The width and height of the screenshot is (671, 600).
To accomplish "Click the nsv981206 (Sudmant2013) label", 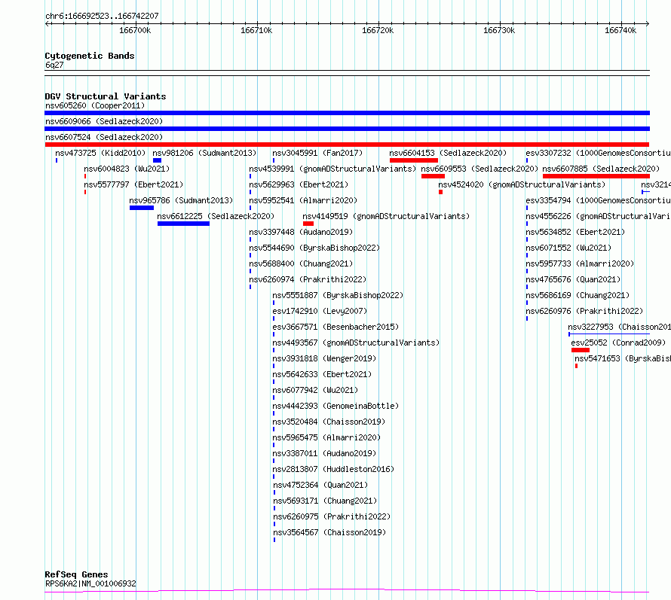I will (204, 153).
